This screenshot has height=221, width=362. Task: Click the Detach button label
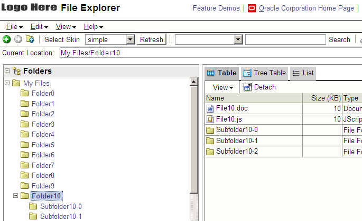click(x=265, y=87)
